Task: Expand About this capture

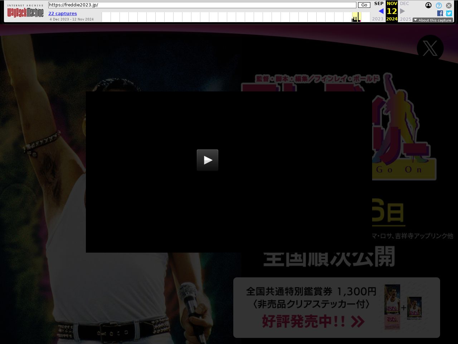Action: [433, 20]
